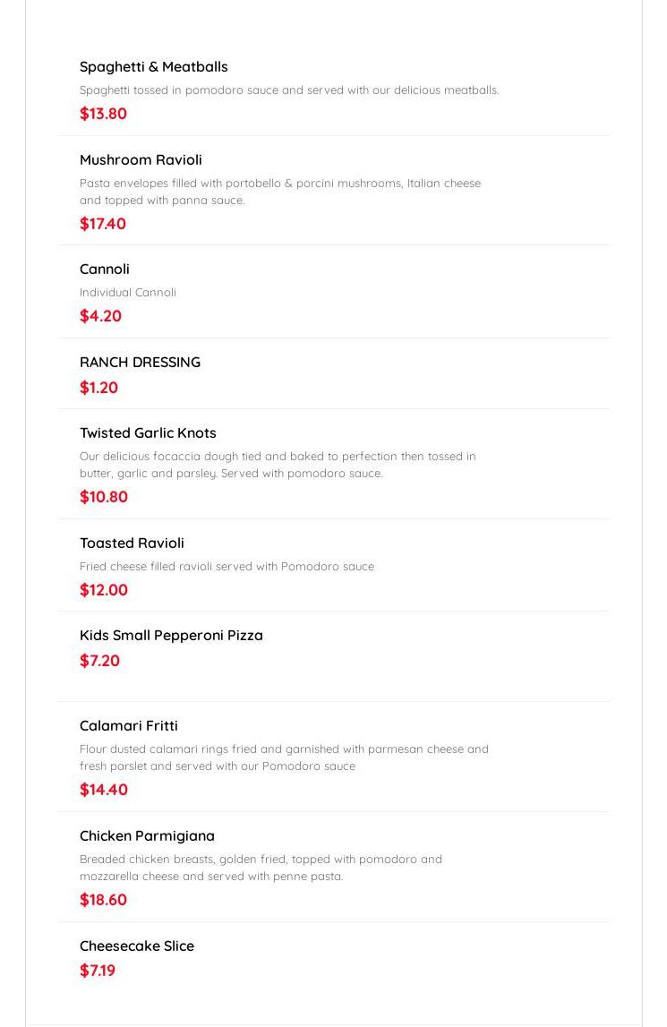This screenshot has width=667, height=1027.
Task: Click the $12.00 Toasted Ravioli price
Action: [104, 590]
